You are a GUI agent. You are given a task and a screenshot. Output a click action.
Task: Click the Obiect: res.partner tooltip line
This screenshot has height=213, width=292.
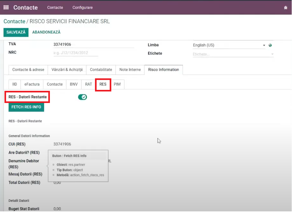click(71, 165)
